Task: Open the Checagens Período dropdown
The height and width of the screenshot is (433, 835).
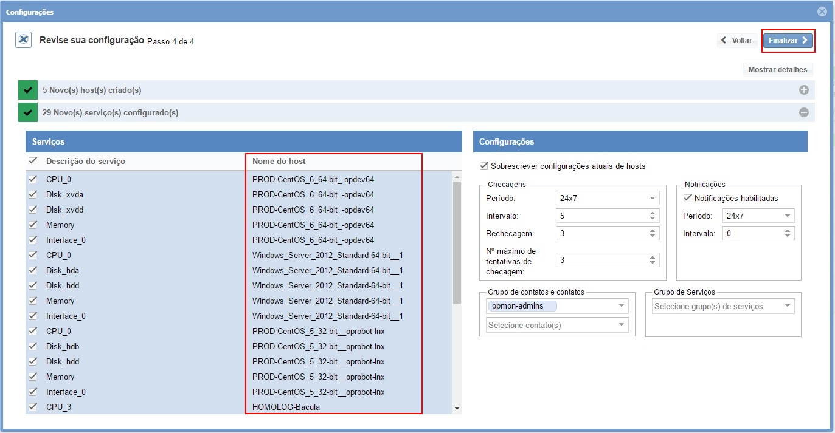Action: coord(607,199)
